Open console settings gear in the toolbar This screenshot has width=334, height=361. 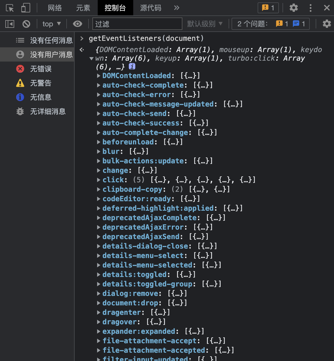327,24
